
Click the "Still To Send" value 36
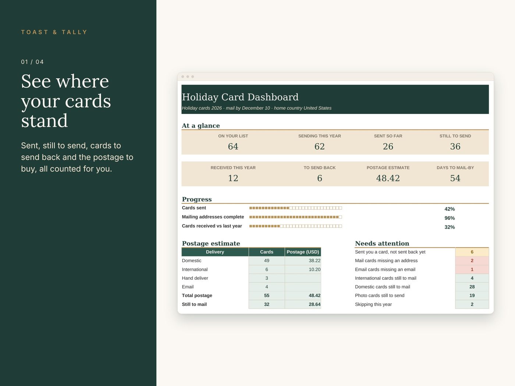click(455, 146)
